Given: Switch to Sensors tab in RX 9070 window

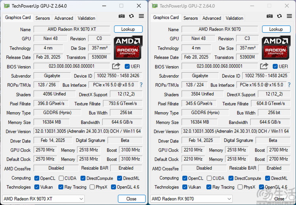Looking at the screenshot, I should click(191, 18).
